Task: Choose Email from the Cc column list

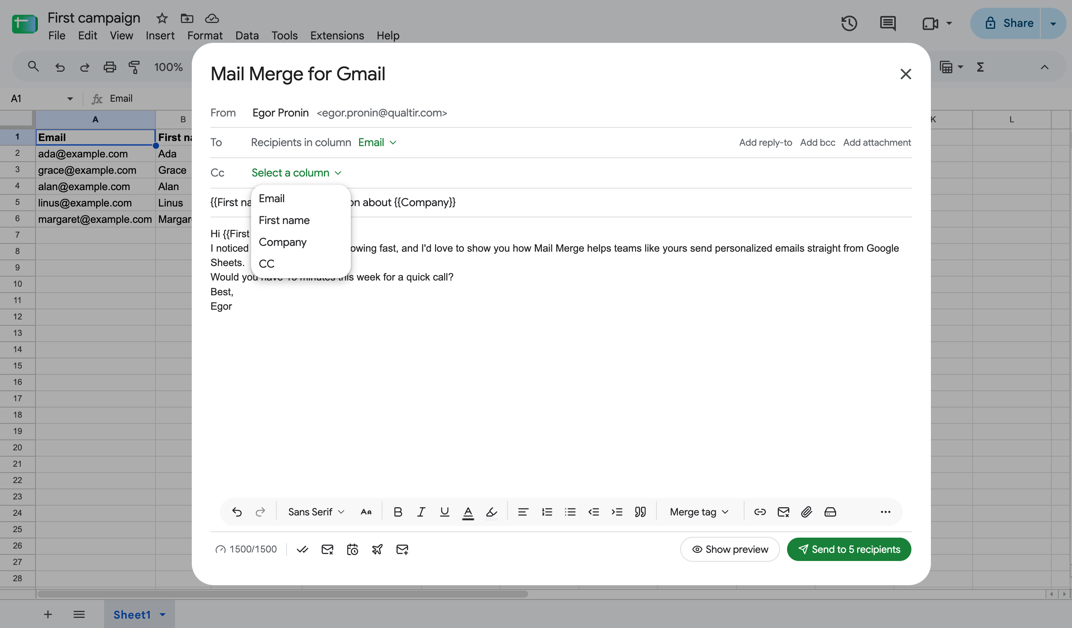Action: (301, 199)
